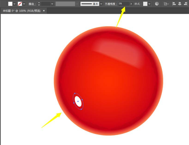Open the stroke color dropdown arrow

[x=24, y=4]
